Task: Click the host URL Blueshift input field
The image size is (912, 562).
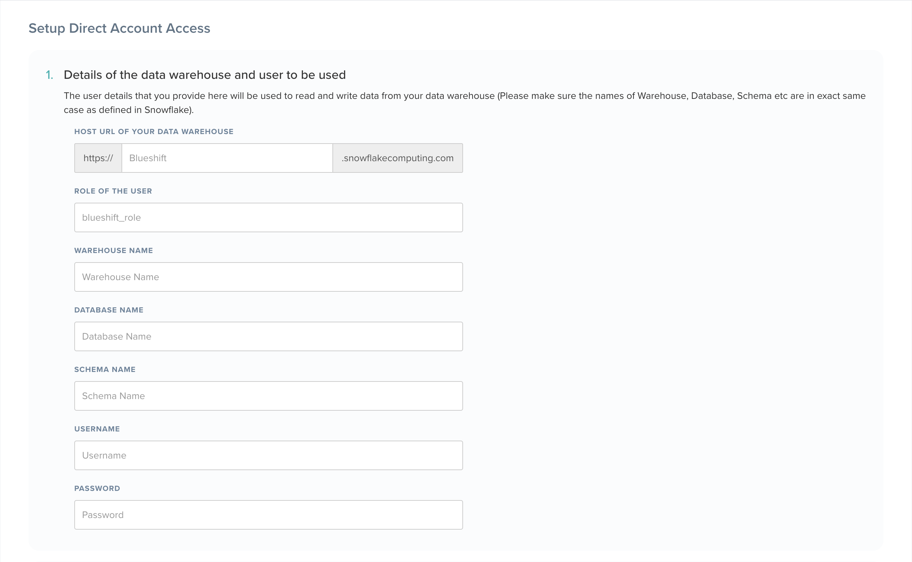Action: click(x=227, y=158)
